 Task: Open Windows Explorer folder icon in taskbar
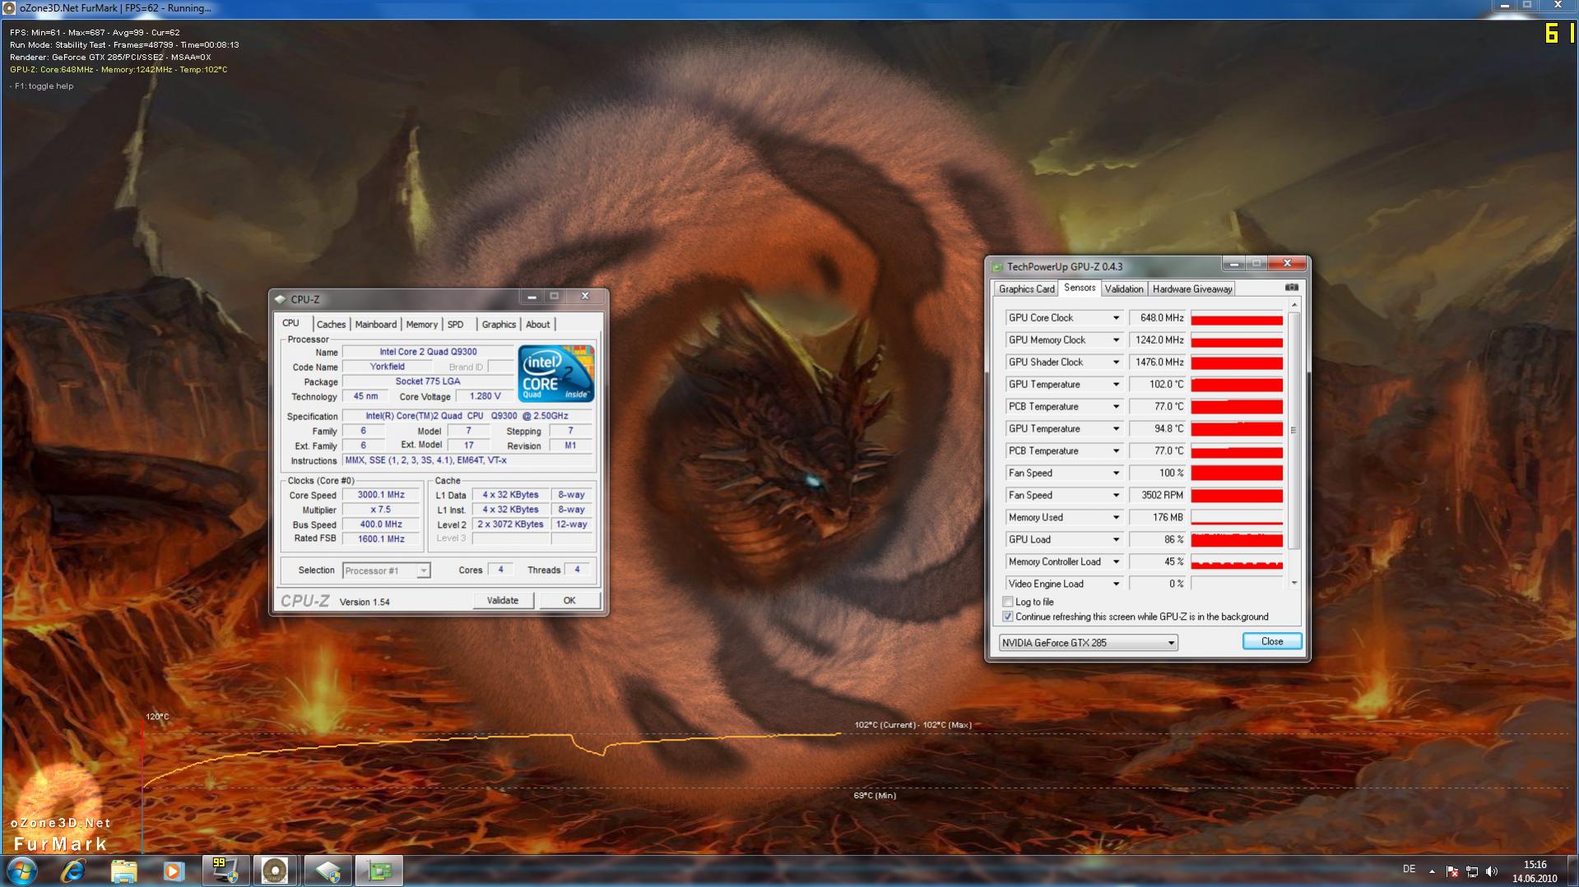click(x=123, y=871)
